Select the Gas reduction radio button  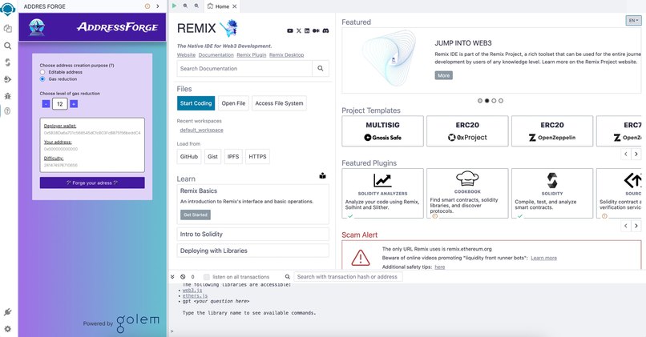point(42,79)
